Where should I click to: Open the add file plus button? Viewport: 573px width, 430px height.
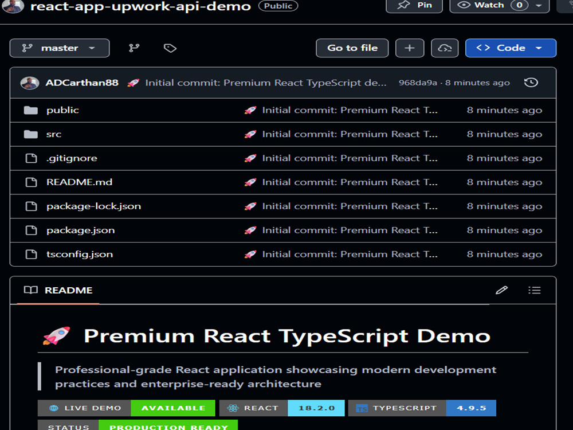pyautogui.click(x=410, y=48)
